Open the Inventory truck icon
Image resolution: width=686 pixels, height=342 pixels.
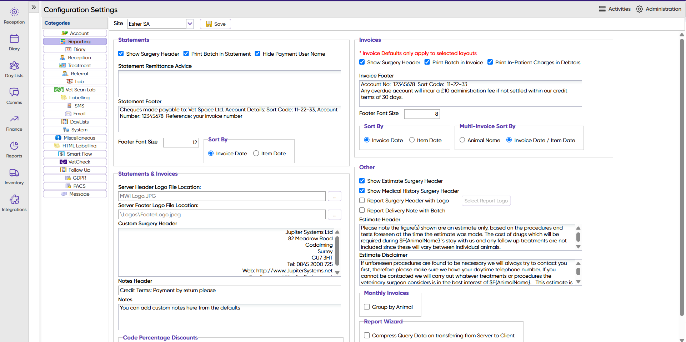[14, 173]
